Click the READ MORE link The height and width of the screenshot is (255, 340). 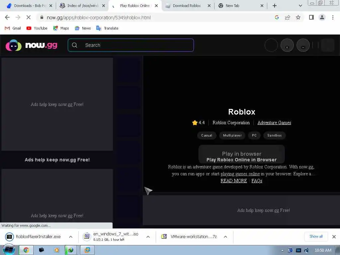click(234, 181)
